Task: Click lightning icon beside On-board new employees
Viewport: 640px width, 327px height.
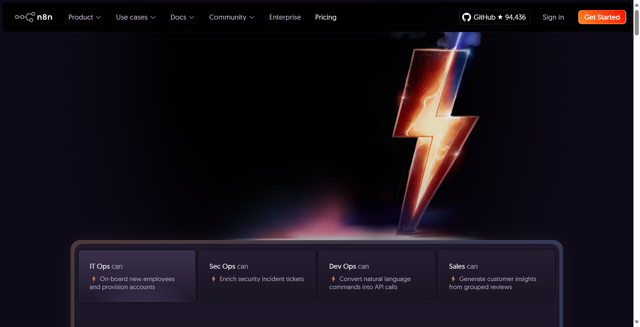Action: pyautogui.click(x=94, y=279)
